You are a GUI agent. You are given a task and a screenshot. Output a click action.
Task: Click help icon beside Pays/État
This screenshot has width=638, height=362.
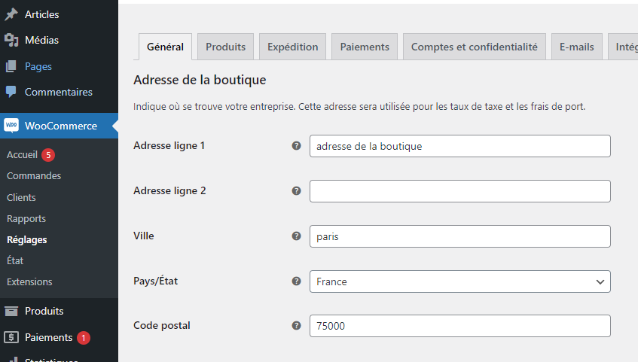point(296,281)
